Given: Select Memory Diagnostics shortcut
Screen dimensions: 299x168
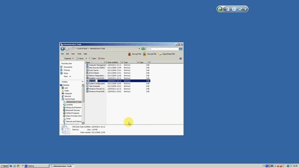Looking at the screenshot, I should (96, 76).
